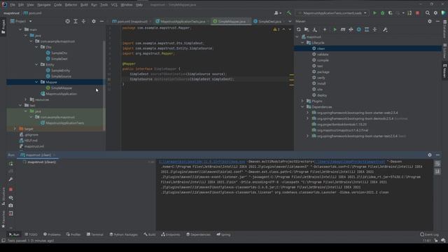This screenshot has width=448, height=252.
Task: Toggle soft-wrap in Run console
Action: tap(437, 164)
